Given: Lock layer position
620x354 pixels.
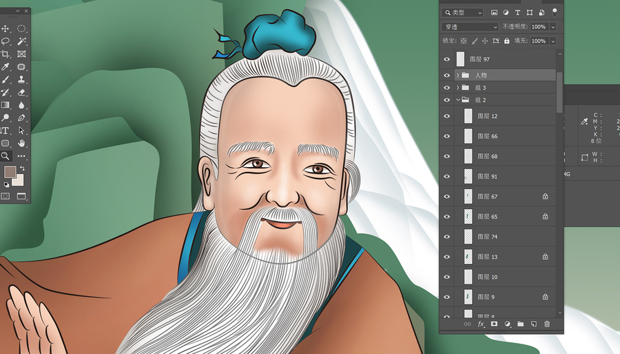Looking at the screenshot, I should 485,41.
